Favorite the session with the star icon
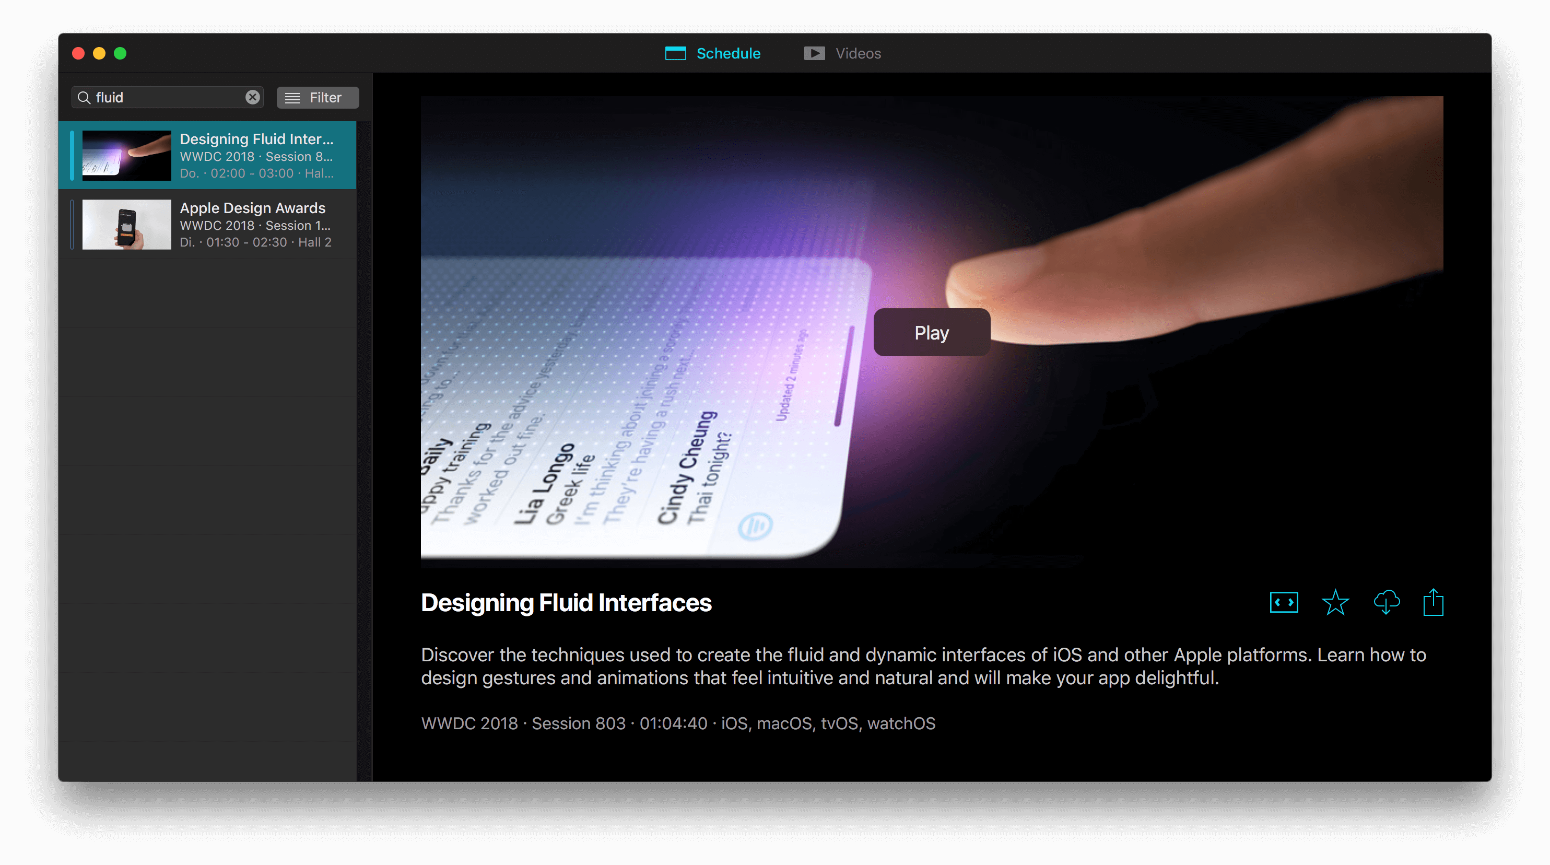This screenshot has width=1550, height=865. 1335,602
